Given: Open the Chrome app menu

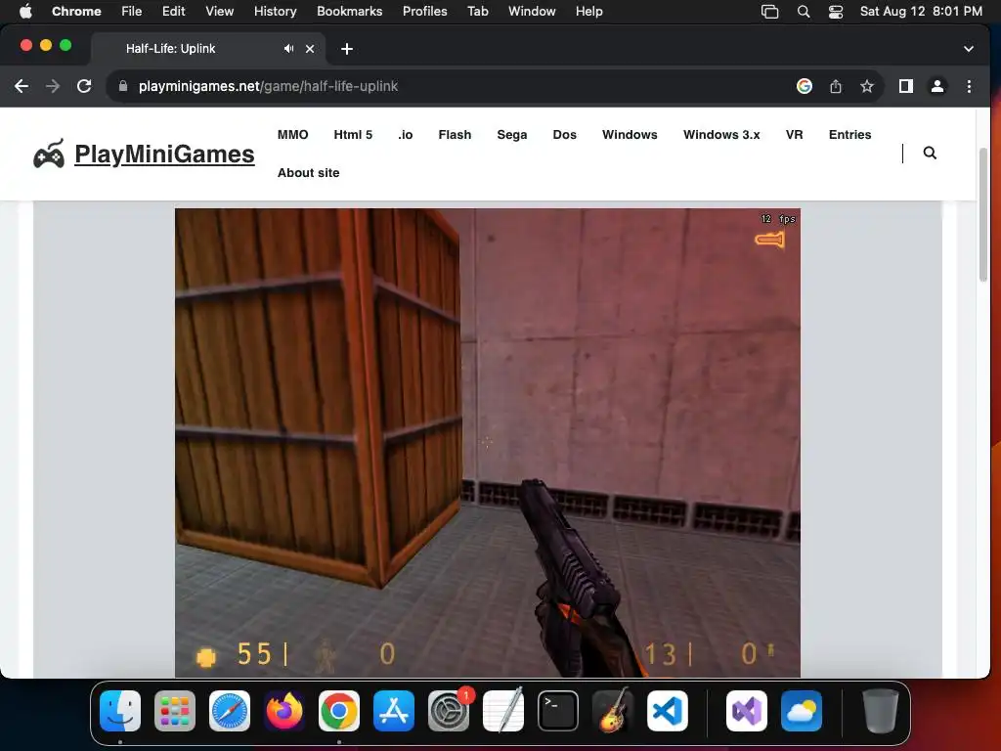Looking at the screenshot, I should (x=76, y=12).
